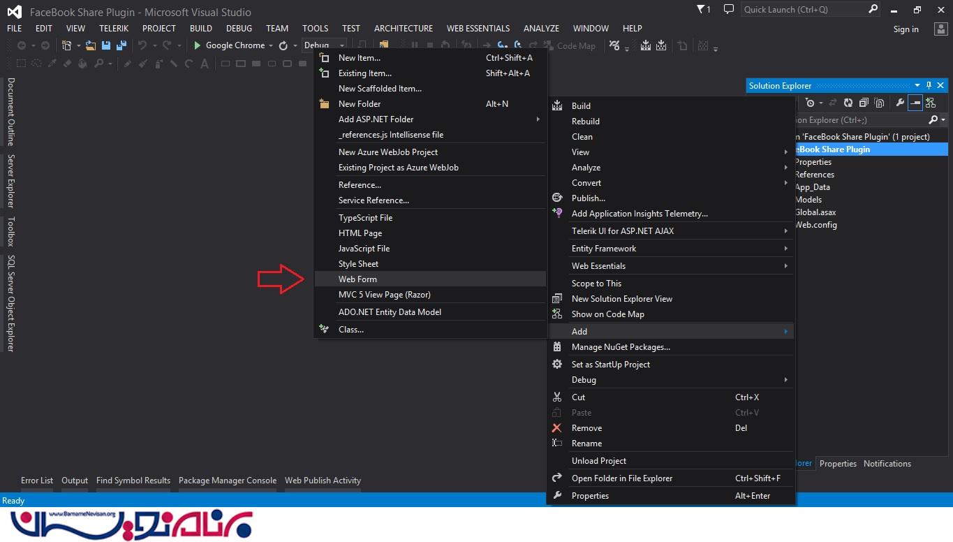The height and width of the screenshot is (542, 953).
Task: Click the Quick Launch search field
Action: [x=804, y=10]
